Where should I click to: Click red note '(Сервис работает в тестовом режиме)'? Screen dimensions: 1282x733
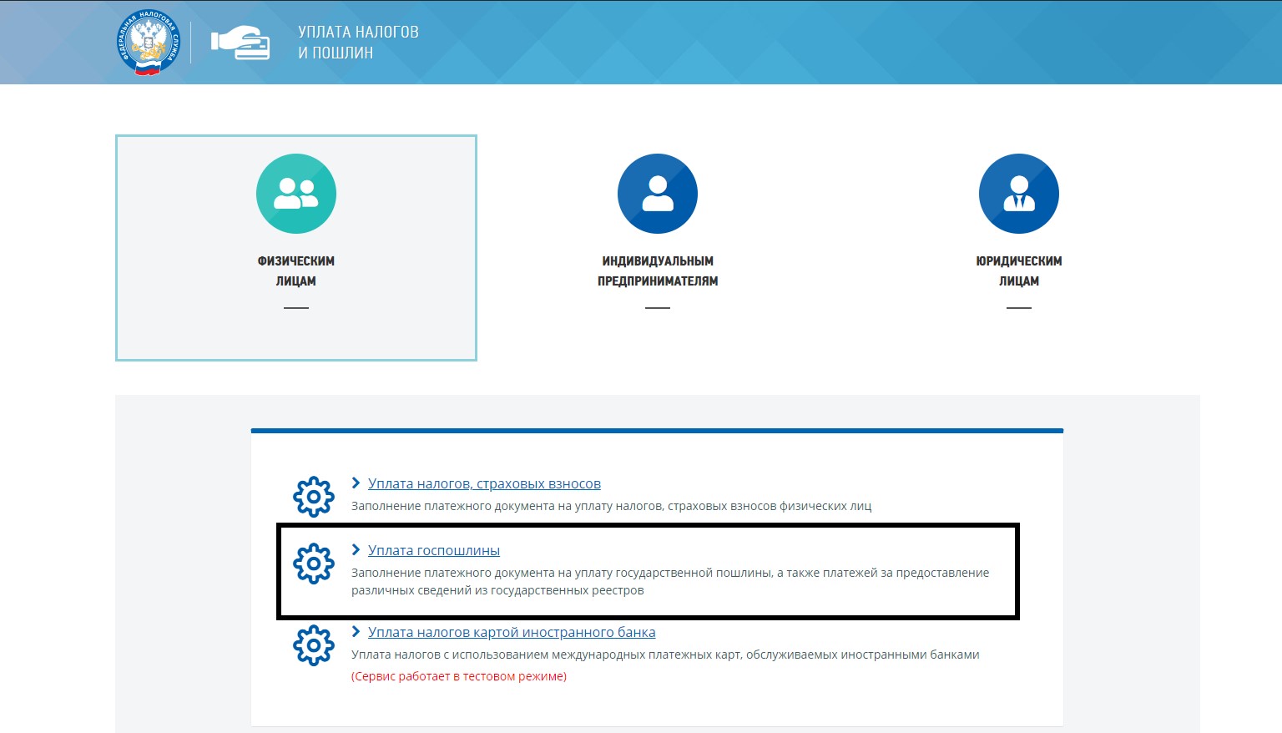[459, 676]
